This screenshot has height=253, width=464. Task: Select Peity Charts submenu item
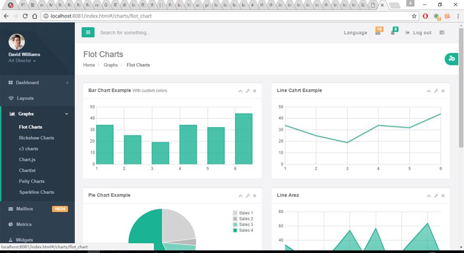32,181
